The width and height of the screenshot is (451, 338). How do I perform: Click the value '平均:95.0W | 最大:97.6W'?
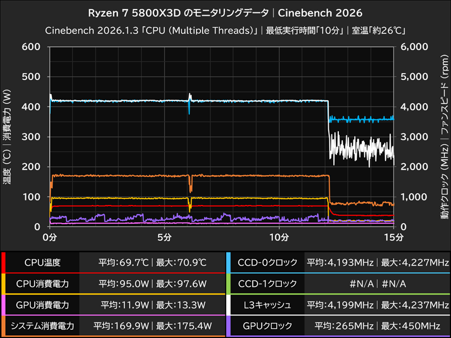pos(152,284)
